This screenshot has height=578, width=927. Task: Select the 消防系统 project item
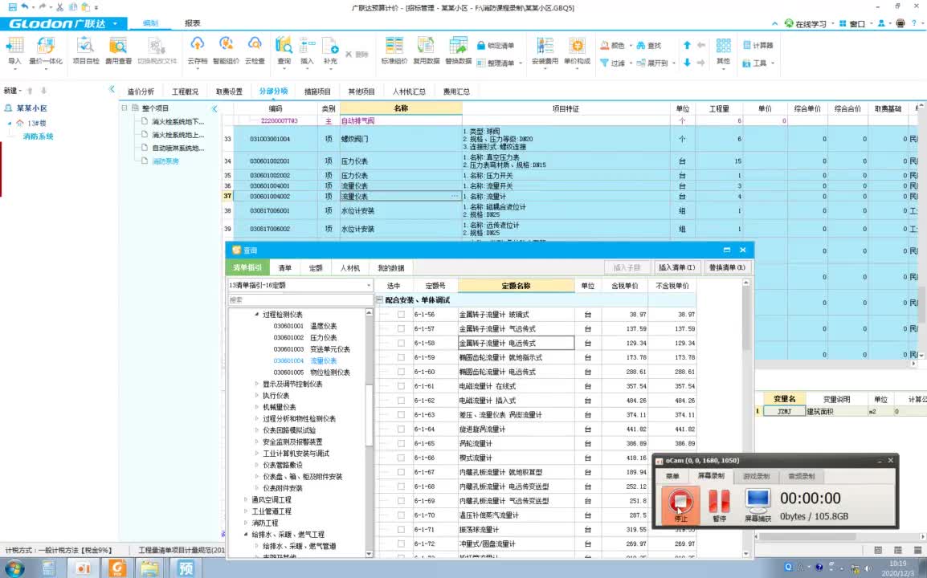tap(39, 136)
